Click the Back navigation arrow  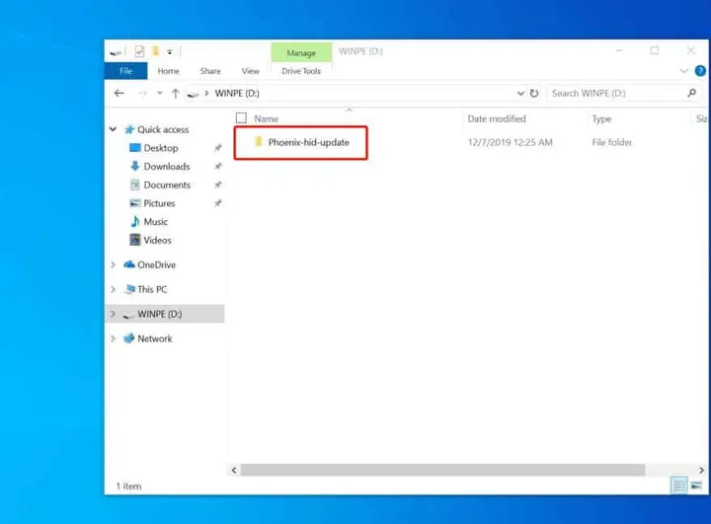119,94
